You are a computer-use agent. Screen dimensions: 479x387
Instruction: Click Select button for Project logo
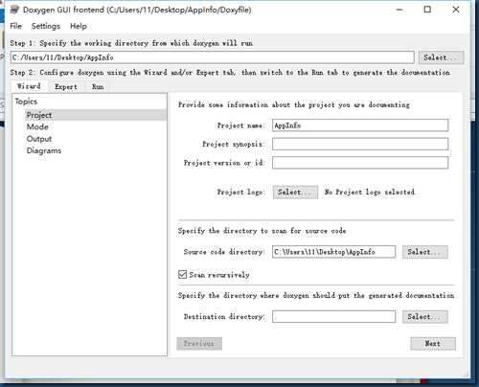tap(295, 193)
